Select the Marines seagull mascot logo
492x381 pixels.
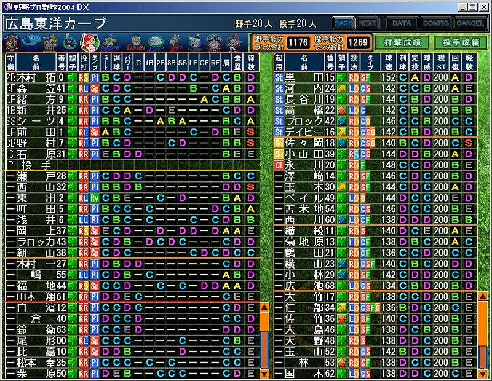(x=194, y=42)
